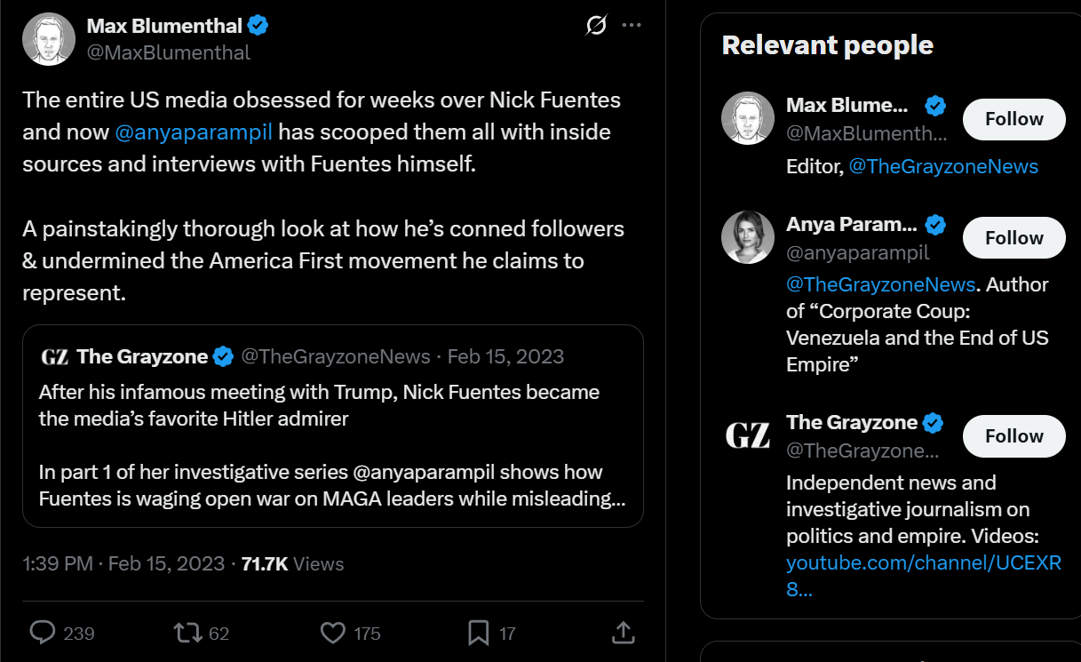Click the blue verified badge next to Max Blumenthal
Screen dimensions: 1081x662
[258, 26]
